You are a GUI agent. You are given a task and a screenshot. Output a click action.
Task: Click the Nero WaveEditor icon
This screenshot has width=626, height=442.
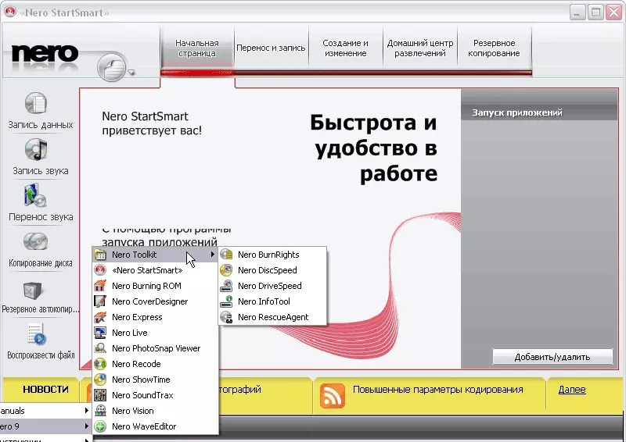(100, 426)
